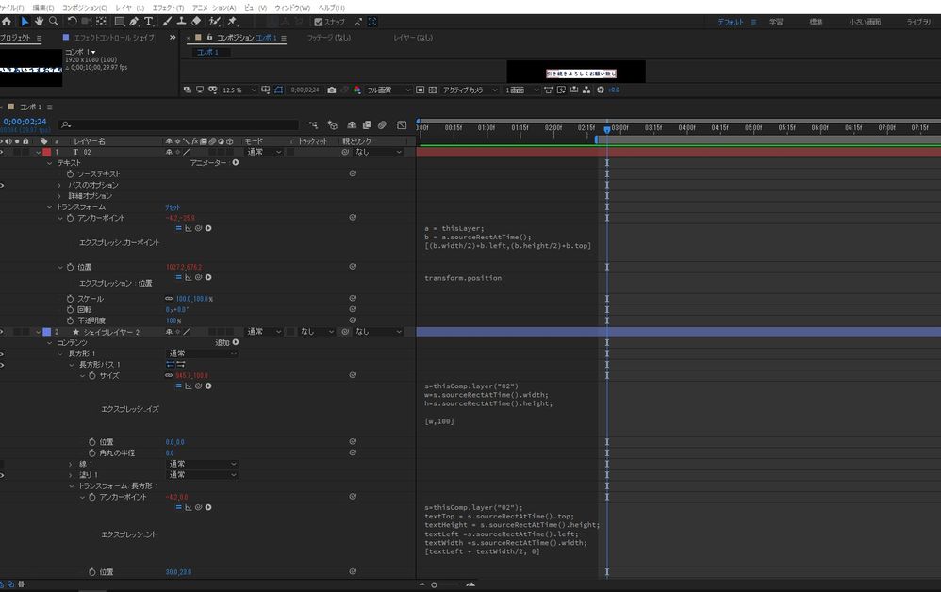This screenshot has height=592, width=941.
Task: Open the エフェクト(T) menu
Action: click(168, 7)
